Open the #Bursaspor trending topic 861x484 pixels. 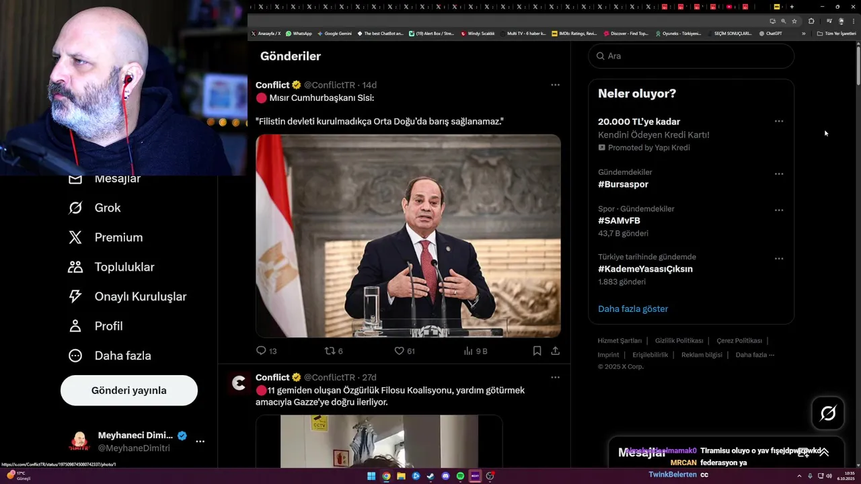point(623,184)
